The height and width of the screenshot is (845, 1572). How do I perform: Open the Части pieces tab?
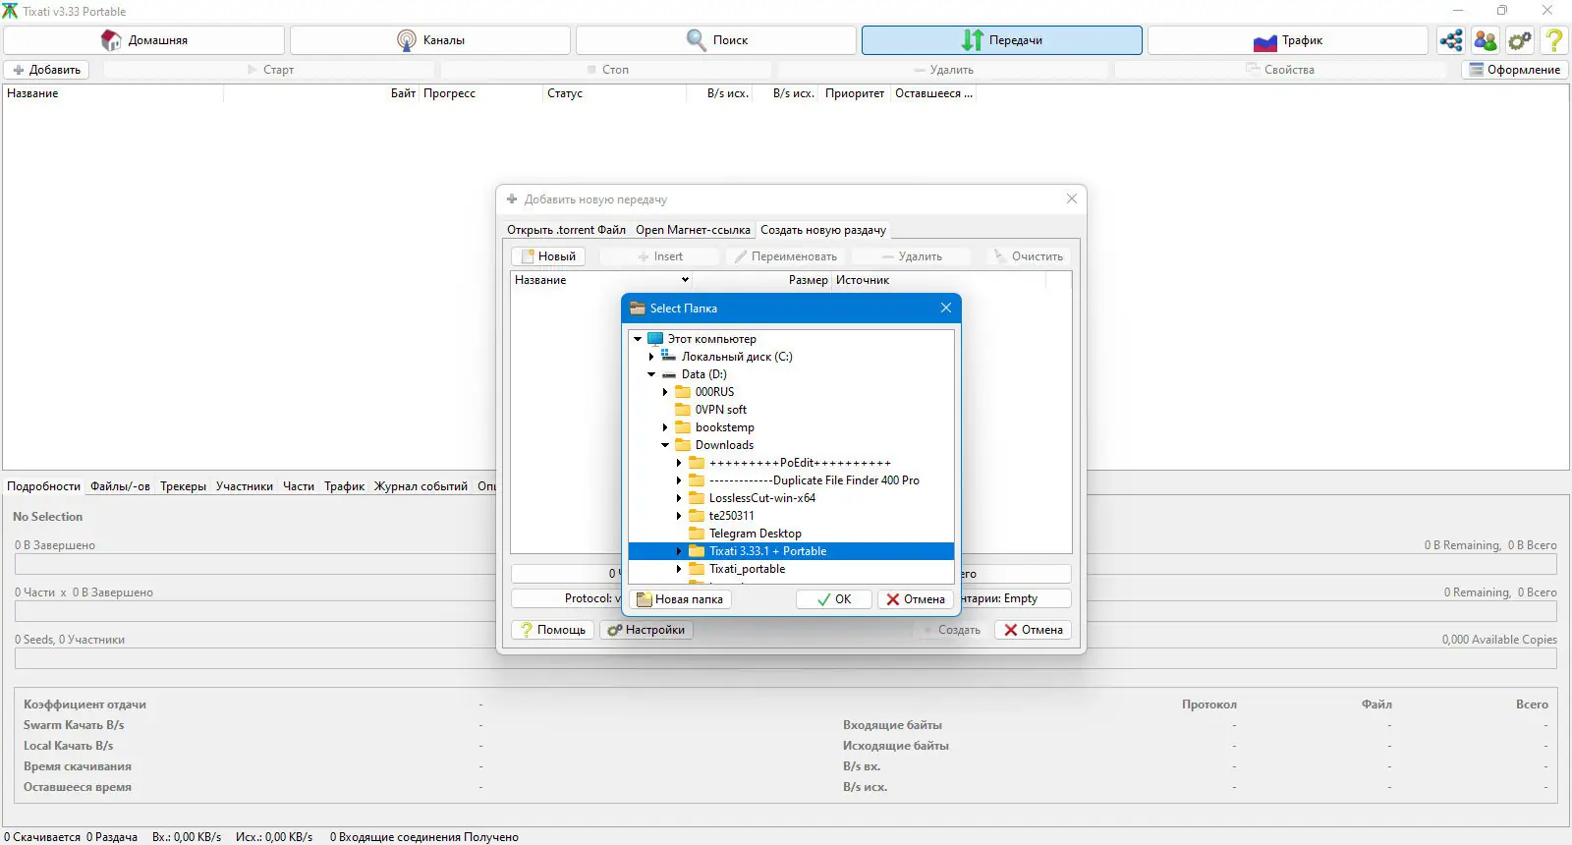(299, 486)
